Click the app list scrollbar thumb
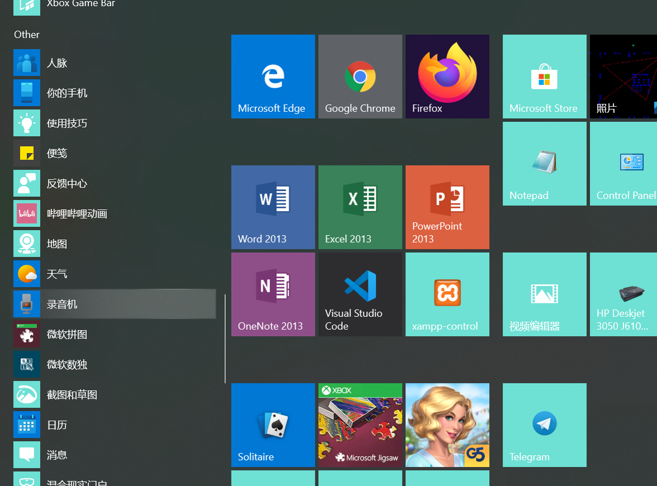The image size is (657, 486). click(x=225, y=339)
